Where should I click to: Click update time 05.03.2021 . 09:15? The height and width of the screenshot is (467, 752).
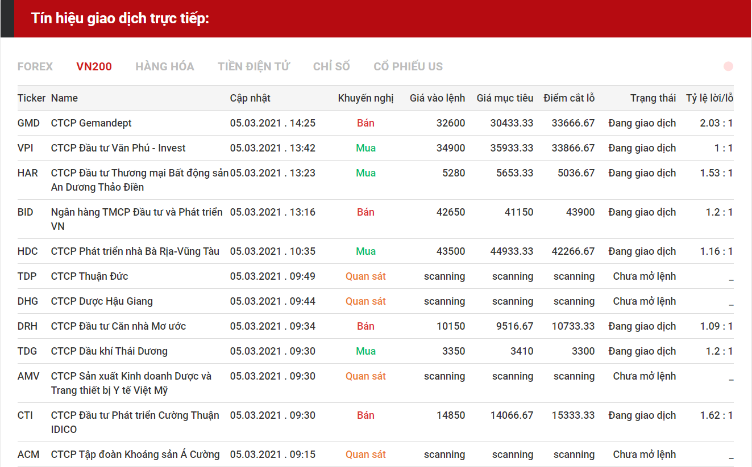coord(273,455)
